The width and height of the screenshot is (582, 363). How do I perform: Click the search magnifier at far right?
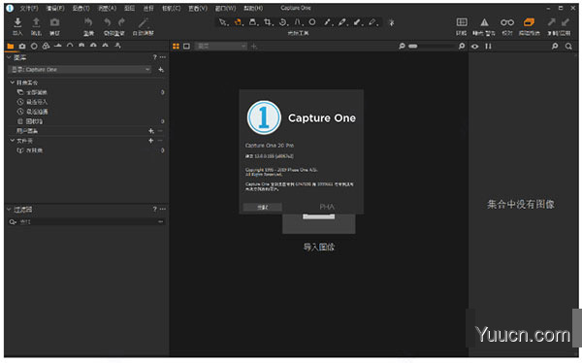click(568, 46)
